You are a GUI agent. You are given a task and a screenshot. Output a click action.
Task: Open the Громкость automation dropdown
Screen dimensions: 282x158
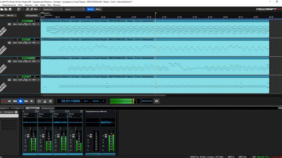tap(52, 9)
